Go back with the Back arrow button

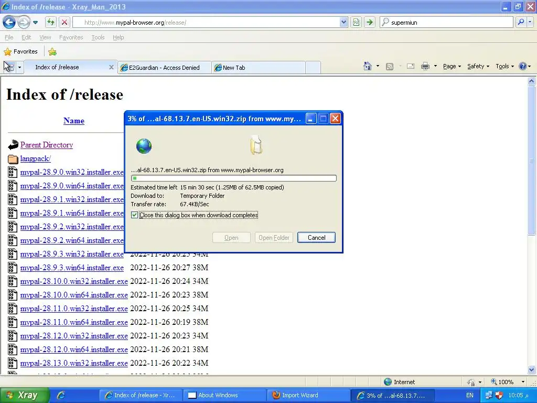click(x=9, y=23)
